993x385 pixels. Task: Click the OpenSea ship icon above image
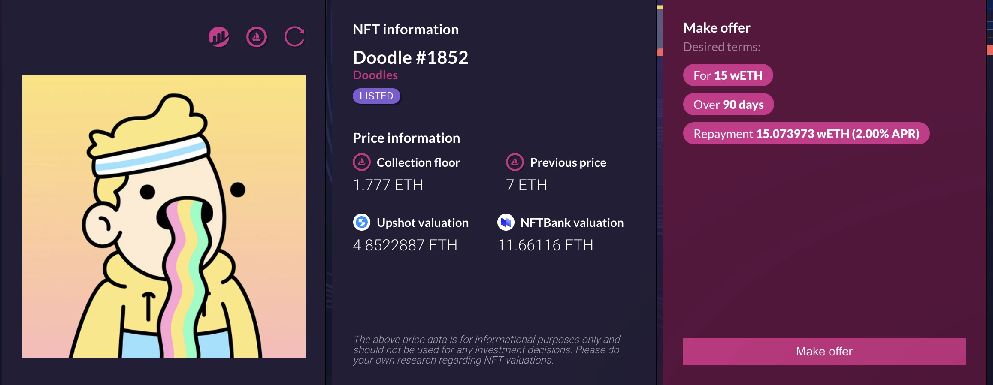pyautogui.click(x=257, y=37)
